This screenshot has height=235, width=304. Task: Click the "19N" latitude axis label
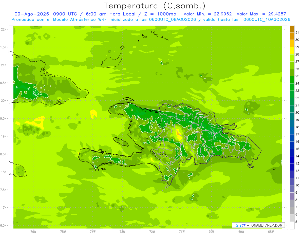pyautogui.click(x=4, y=136)
